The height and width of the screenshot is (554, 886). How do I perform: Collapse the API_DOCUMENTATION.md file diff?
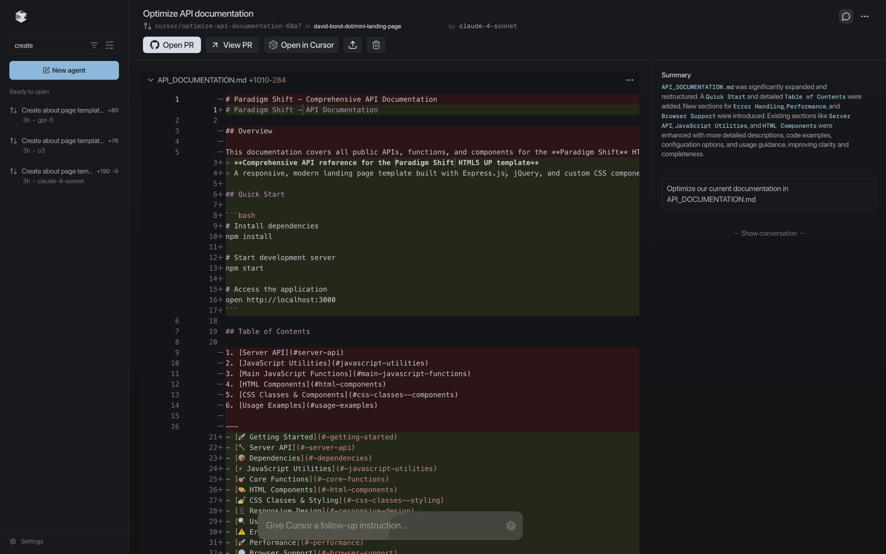[x=150, y=80]
